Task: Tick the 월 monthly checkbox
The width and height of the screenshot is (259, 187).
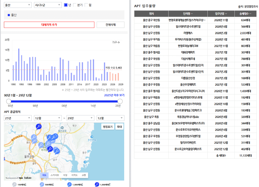Action: coord(87,5)
